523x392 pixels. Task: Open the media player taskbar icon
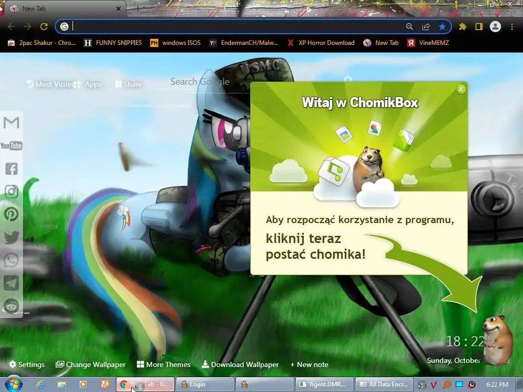pos(83,384)
